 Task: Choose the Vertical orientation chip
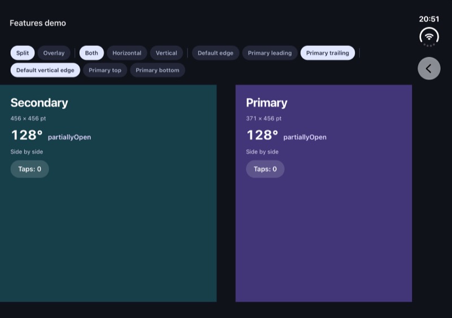click(x=166, y=53)
